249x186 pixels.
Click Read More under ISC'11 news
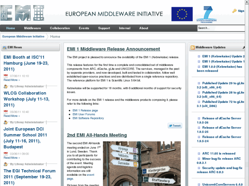(x=12, y=80)
